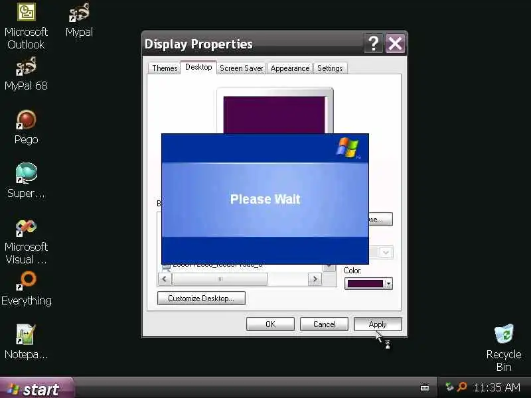Launch Pego desktop shortcut
Image resolution: width=531 pixels, height=398 pixels.
(x=26, y=127)
